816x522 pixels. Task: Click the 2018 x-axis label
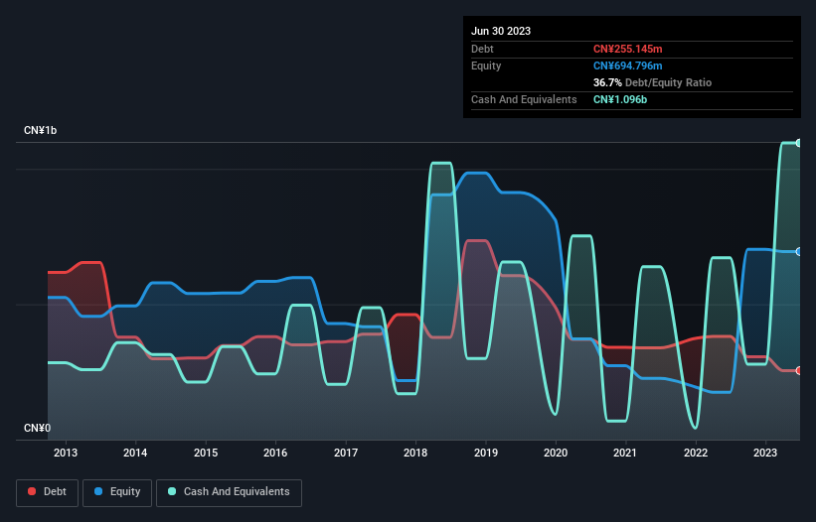click(x=415, y=453)
